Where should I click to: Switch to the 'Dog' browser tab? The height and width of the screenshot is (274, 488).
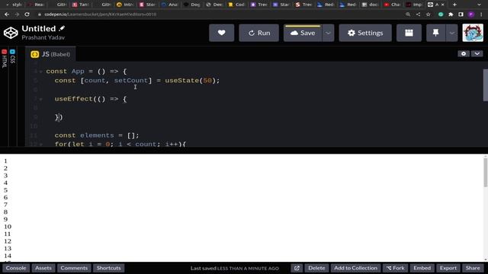click(x=192, y=5)
